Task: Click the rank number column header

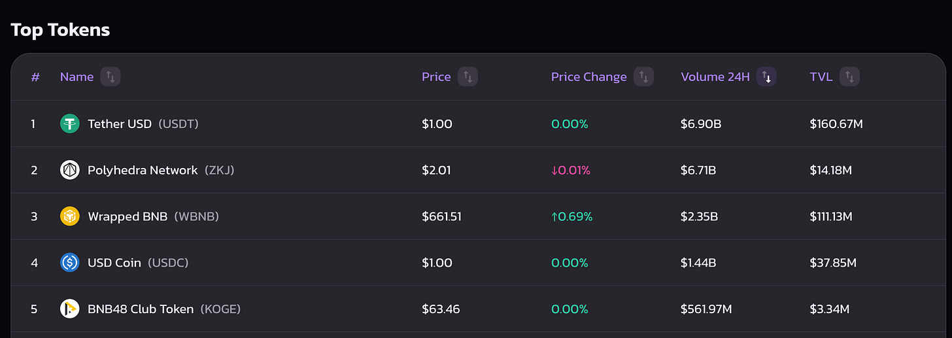Action: pos(35,77)
